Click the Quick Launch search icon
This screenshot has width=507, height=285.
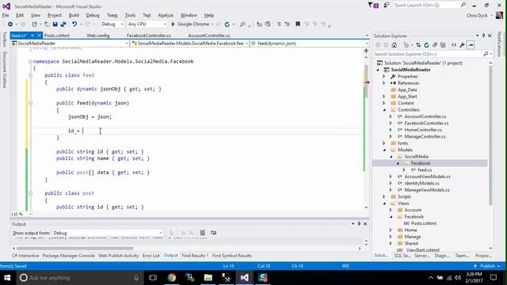[463, 6]
